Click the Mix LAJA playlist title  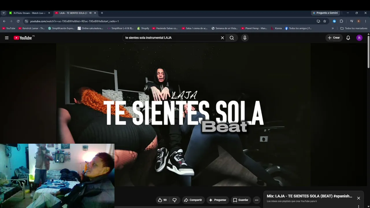[309, 196]
